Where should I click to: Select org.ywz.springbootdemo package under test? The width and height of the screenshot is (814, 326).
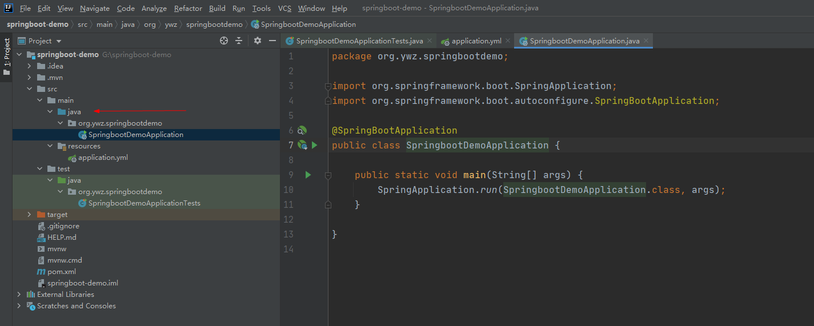(x=120, y=192)
